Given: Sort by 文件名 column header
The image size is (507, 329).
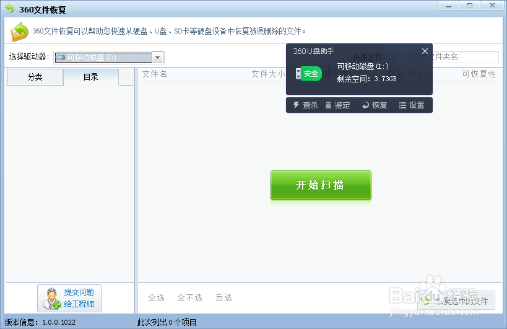Looking at the screenshot, I should point(155,74).
